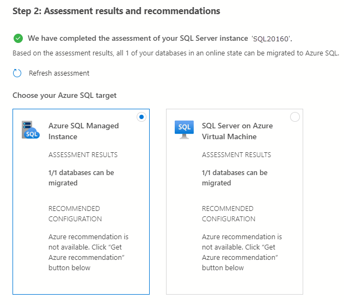Click 'RECOMMENDED CONFIGURATION' in the Virtual Machine card
344x305 pixels.
[x=229, y=214]
